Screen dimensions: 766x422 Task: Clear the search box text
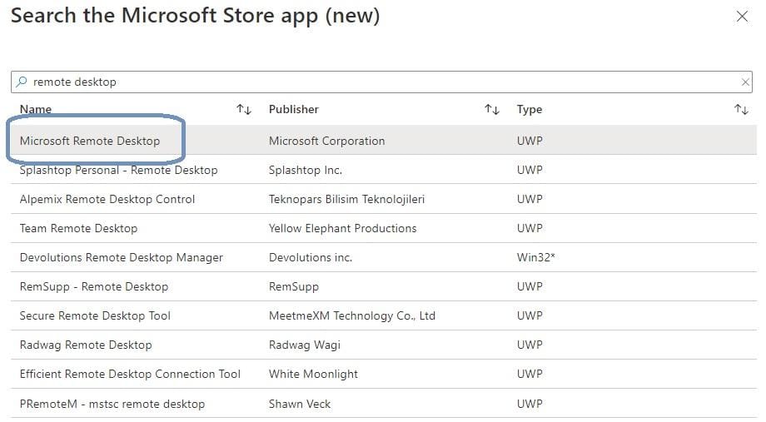(x=745, y=82)
